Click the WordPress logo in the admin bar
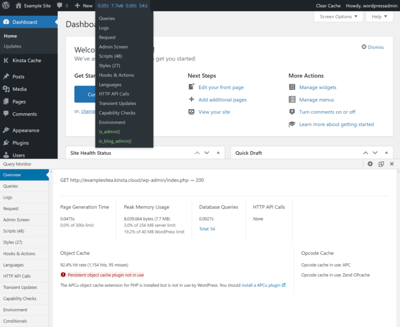Viewport: 400px width, 327px height. (5, 5)
